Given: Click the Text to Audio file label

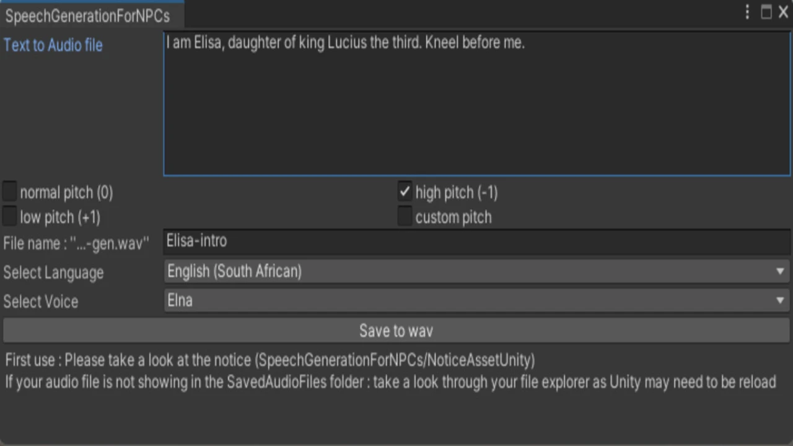Looking at the screenshot, I should point(53,45).
